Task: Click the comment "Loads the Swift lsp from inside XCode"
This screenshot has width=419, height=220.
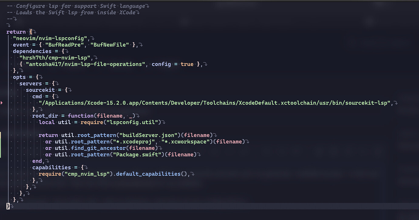Action: point(70,12)
